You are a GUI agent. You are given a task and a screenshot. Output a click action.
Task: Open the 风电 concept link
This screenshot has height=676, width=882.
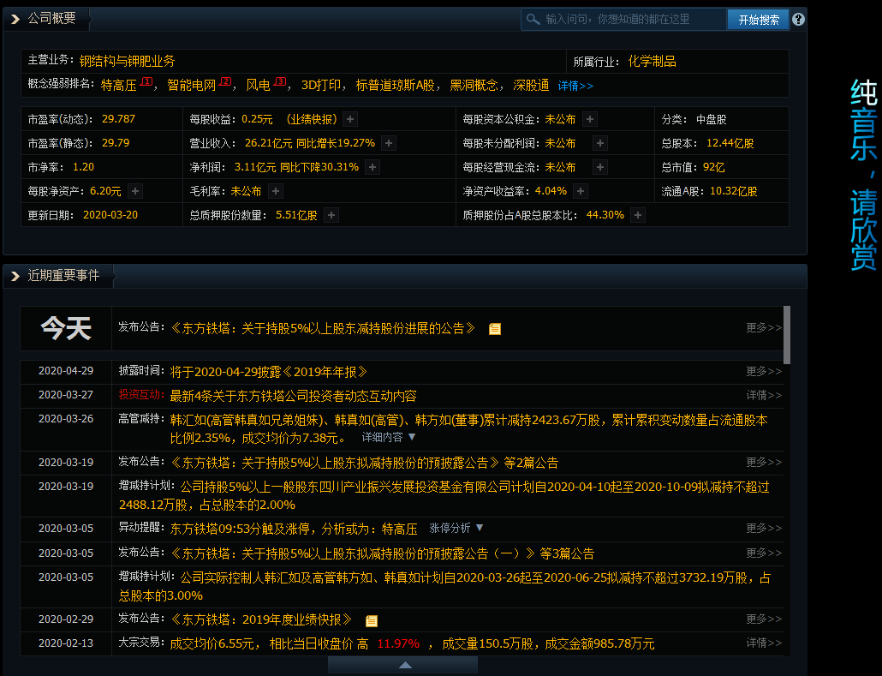(x=259, y=85)
